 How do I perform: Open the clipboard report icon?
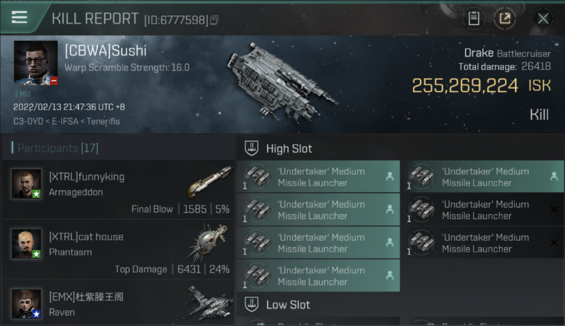(474, 18)
